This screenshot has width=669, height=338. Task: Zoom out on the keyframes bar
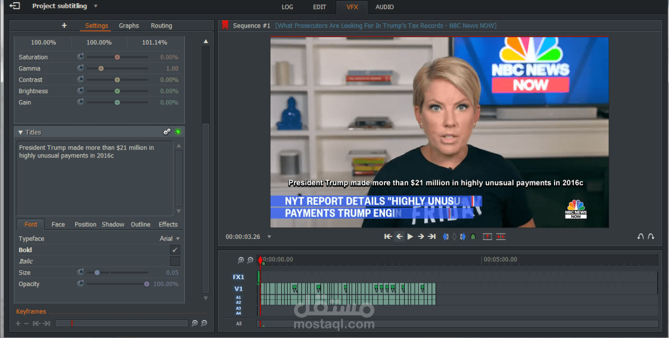(x=204, y=323)
